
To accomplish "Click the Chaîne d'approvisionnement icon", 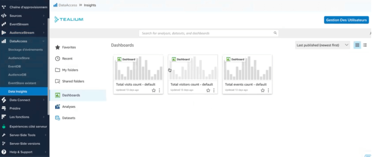I will point(4,7).
